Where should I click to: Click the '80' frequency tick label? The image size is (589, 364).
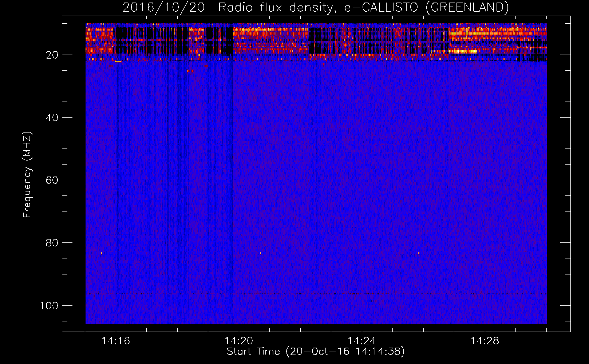pyautogui.click(x=52, y=243)
